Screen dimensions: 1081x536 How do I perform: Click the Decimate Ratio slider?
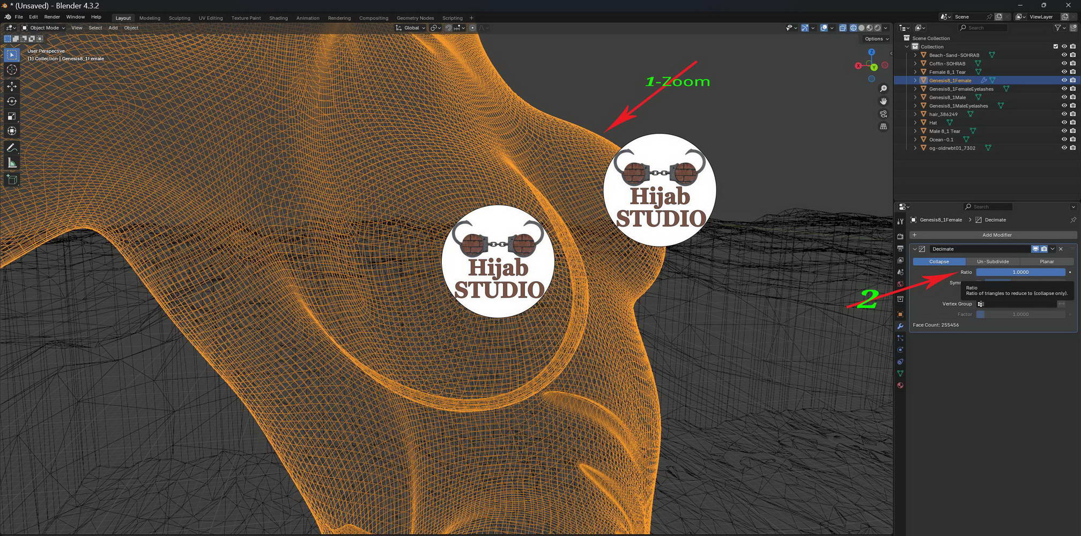(x=1020, y=272)
